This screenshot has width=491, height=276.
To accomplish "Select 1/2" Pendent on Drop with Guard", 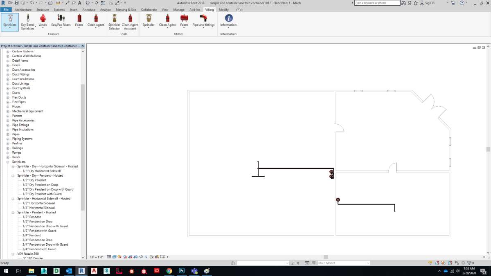I will (45, 226).
